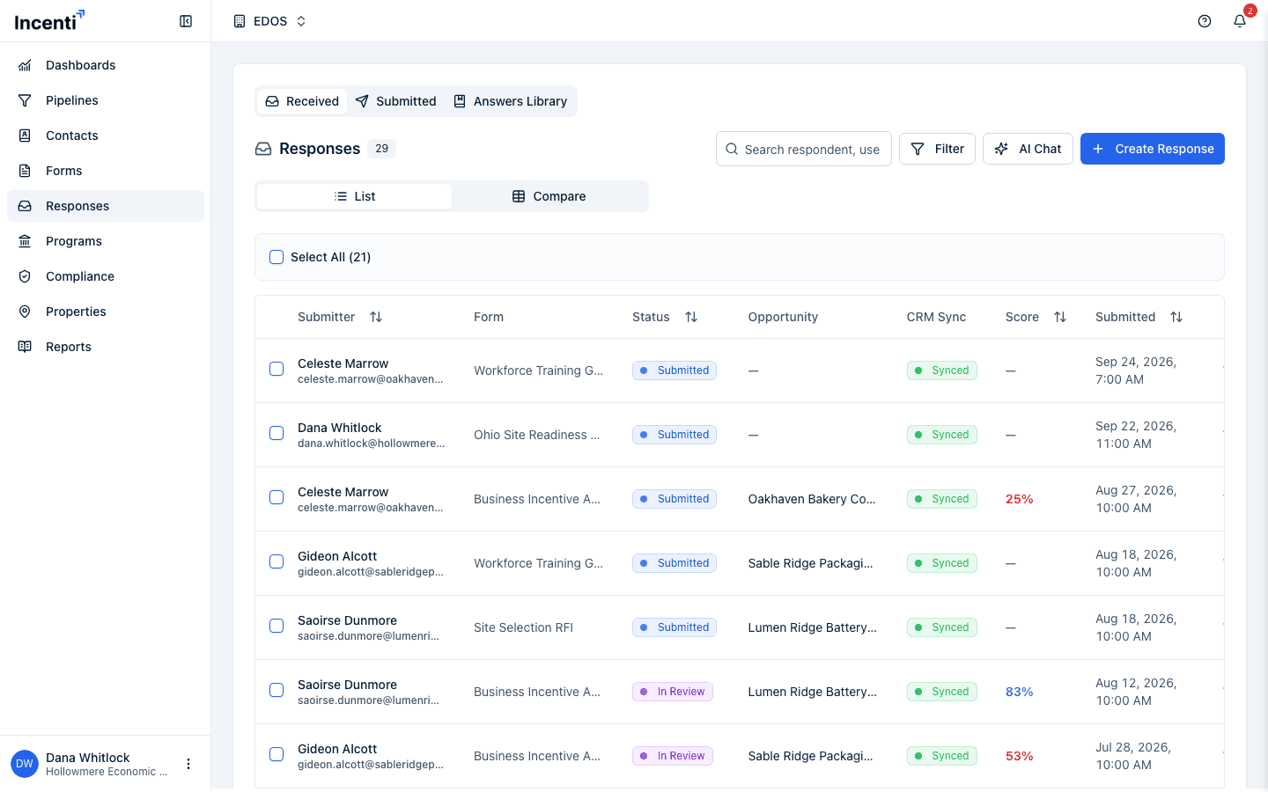Click the Site Selection RFI form name
The width and height of the screenshot is (1268, 792).
(523, 627)
